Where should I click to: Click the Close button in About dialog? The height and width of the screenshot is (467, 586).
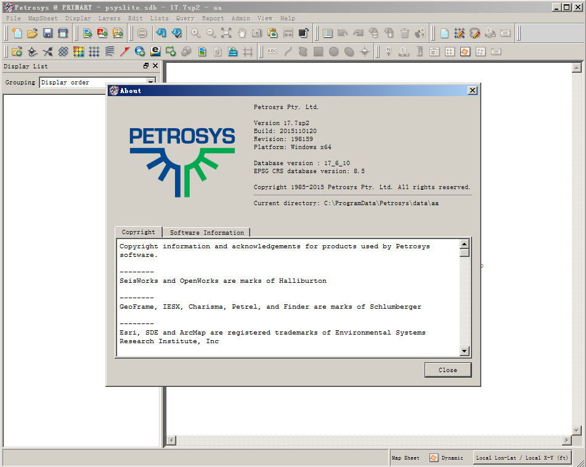[448, 370]
